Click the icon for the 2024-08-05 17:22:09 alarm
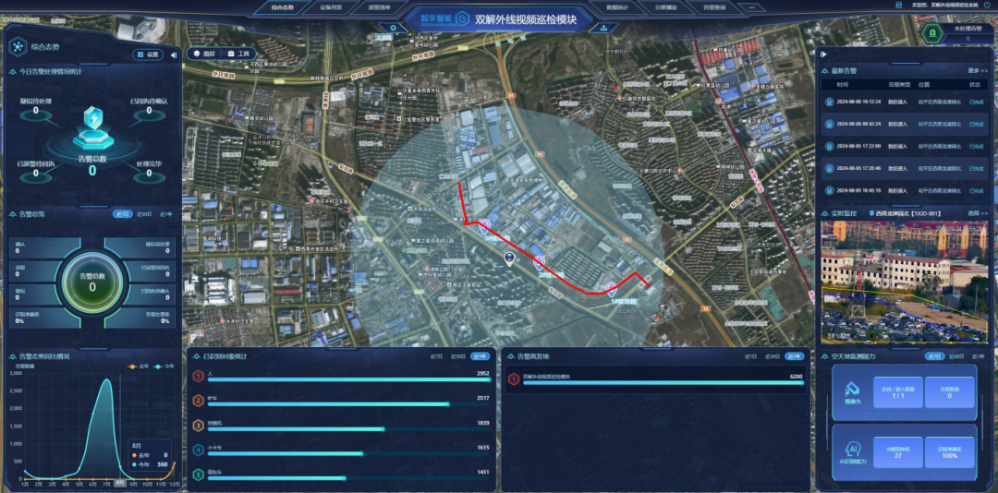Viewport: 998px width, 493px height. click(829, 146)
